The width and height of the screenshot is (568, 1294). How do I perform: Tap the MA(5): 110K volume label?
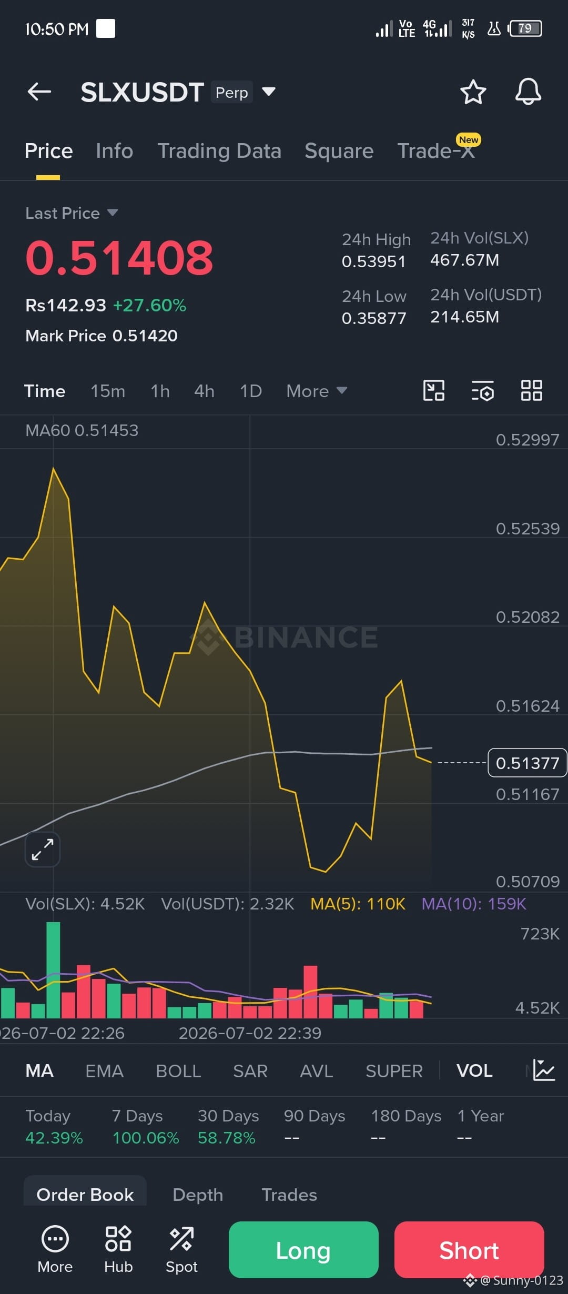coord(358,904)
